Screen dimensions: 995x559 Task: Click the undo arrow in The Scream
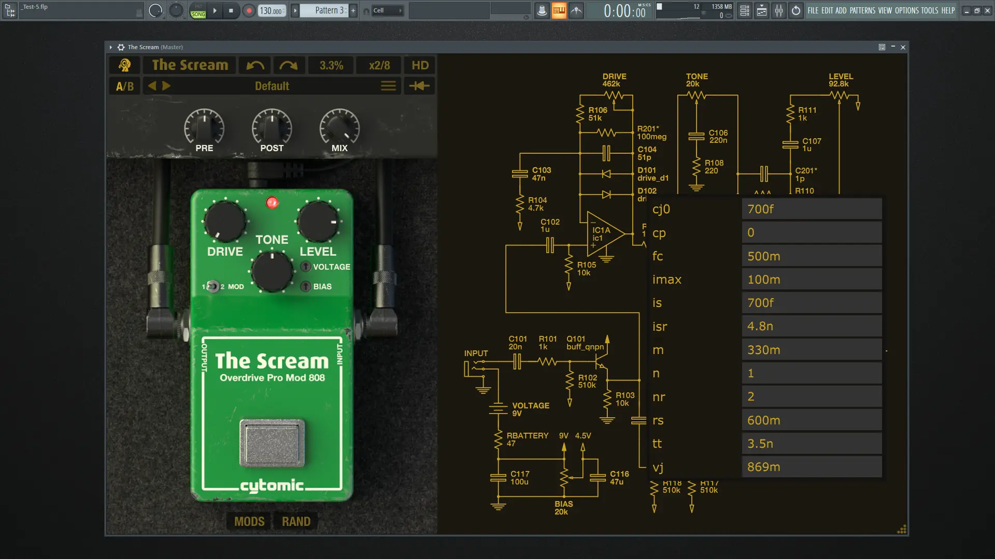click(x=255, y=65)
